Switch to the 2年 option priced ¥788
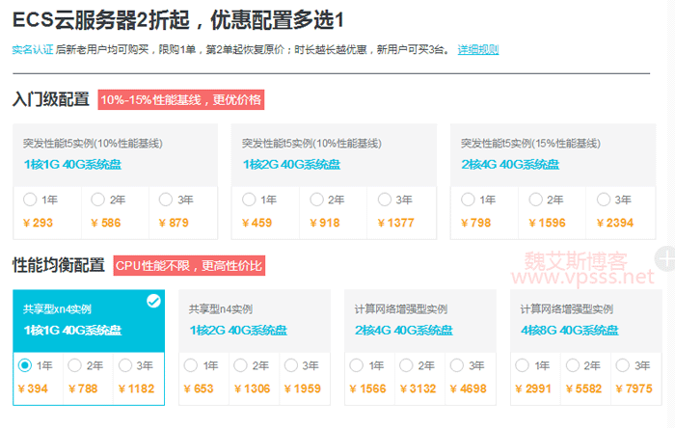Screen dimensions: 675x428 75,365
